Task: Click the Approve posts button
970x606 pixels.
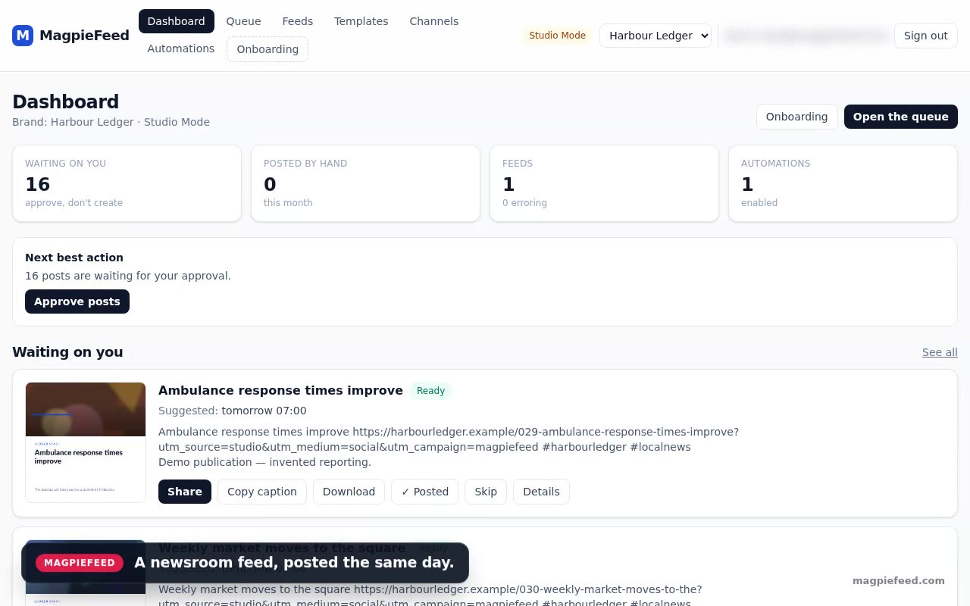Action: tap(77, 301)
